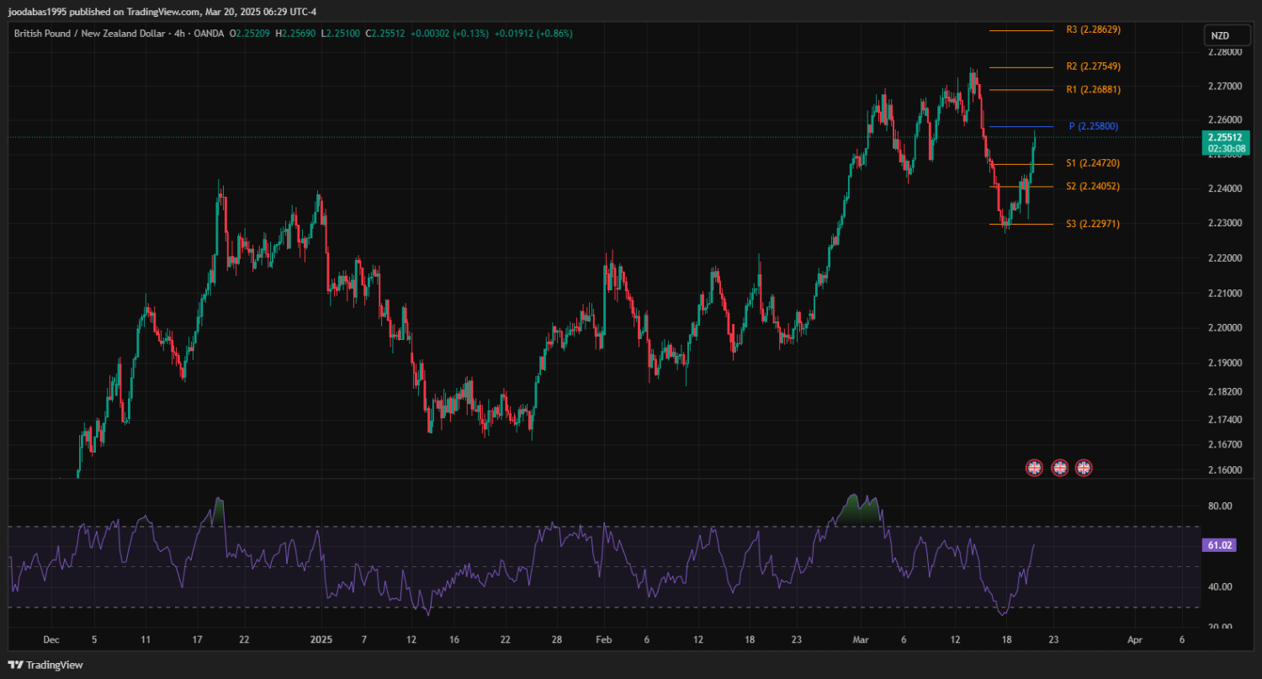Open the NZD currency selector

coord(1219,35)
